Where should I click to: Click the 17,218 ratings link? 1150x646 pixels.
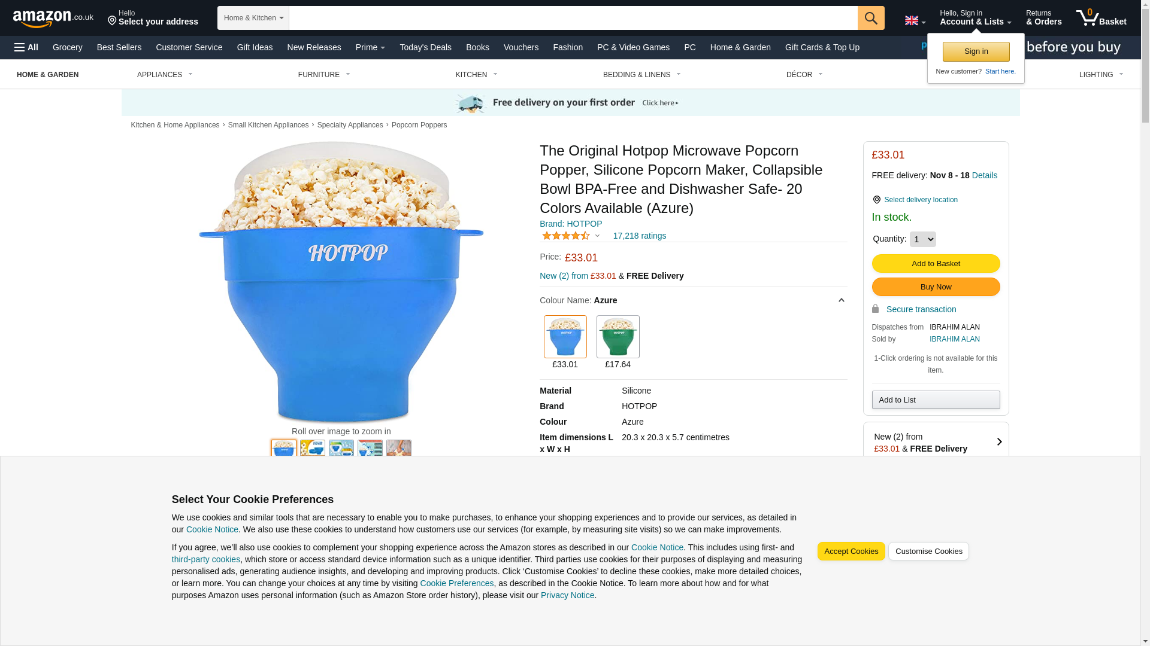click(x=639, y=236)
